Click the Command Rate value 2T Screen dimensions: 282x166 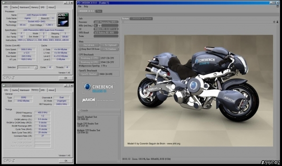point(43,136)
